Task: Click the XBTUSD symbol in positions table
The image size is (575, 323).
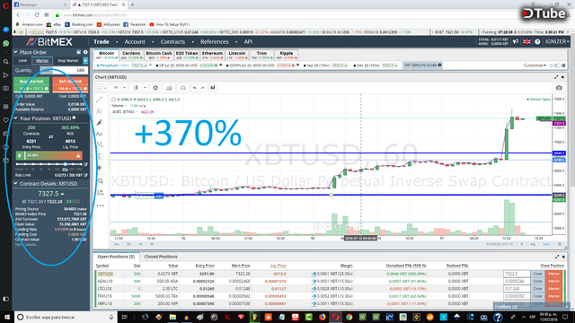Action: tap(105, 274)
